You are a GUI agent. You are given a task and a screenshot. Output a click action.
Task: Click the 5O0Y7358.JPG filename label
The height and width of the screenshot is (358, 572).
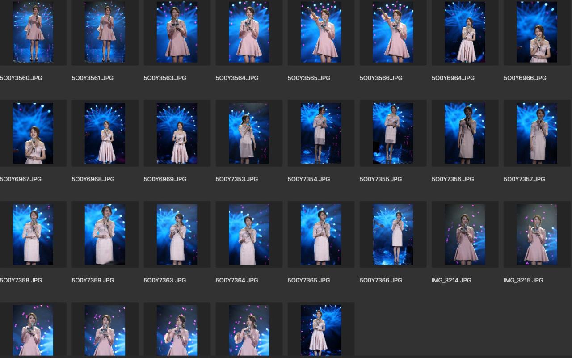click(21, 280)
